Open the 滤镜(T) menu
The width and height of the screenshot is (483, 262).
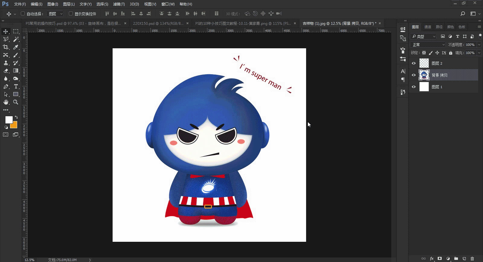pos(119,4)
